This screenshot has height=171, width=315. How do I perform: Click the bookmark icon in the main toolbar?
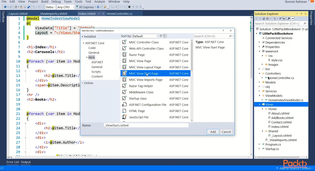tap(129, 7)
